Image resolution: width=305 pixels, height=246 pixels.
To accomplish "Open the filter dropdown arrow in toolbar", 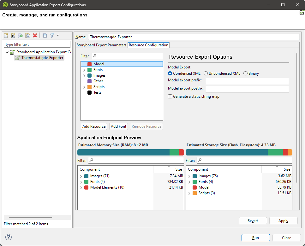I will [58, 35].
